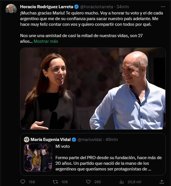Retweet this post using the retweet icon
This screenshot has width=171, height=186.
(x=55, y=181)
